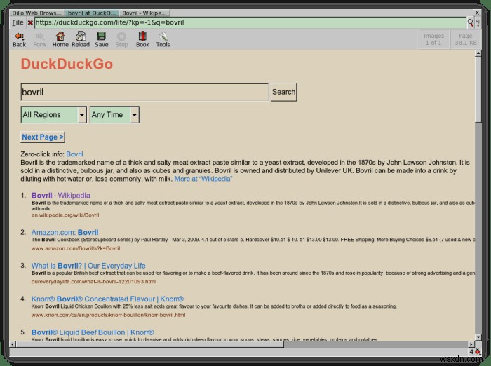Click the horizontal scrollbar right arrow
The width and height of the screenshot is (491, 366).
pos(471,344)
